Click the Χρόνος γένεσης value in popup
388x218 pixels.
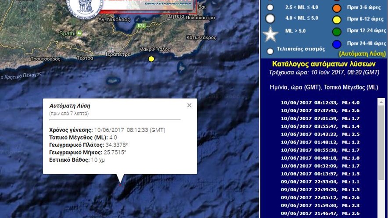(x=129, y=130)
